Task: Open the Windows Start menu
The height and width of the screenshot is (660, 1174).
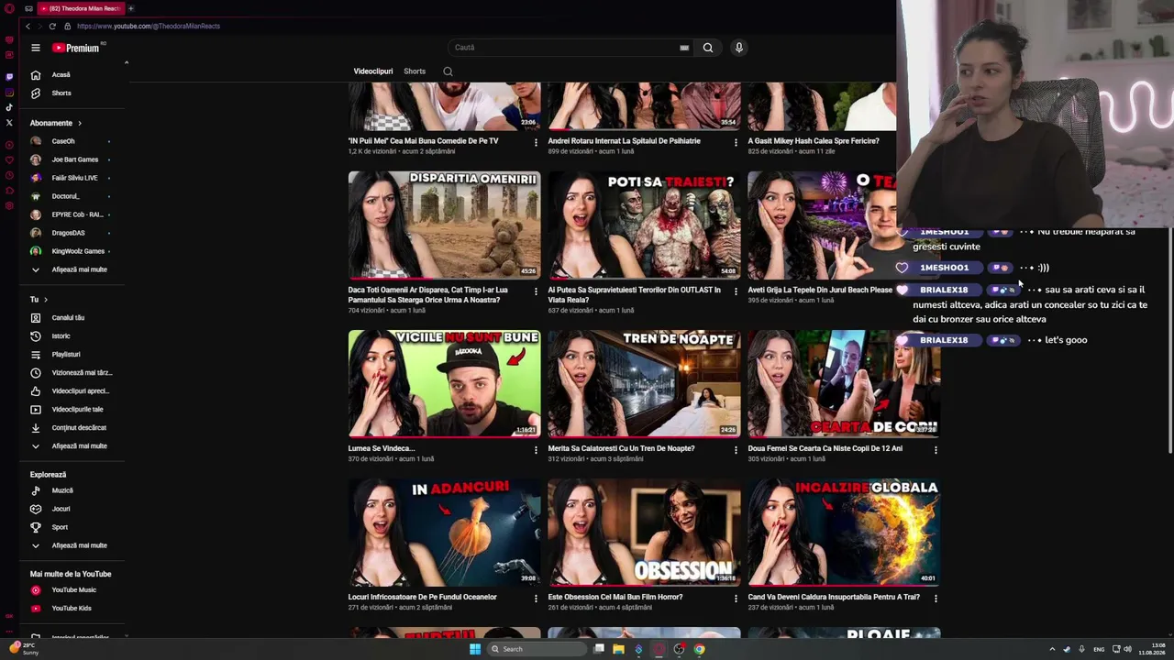Action: 474,649
